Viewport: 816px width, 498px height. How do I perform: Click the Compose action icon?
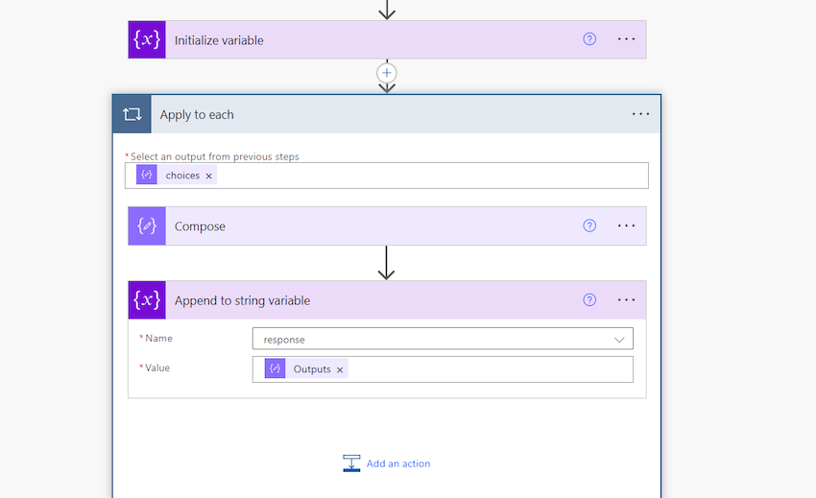147,226
